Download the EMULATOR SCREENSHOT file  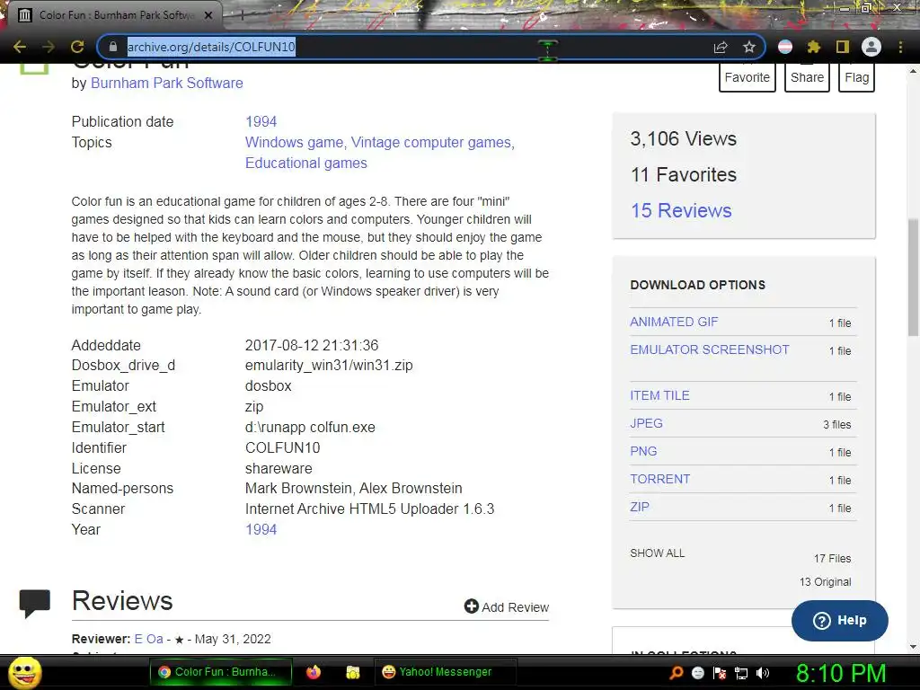[x=710, y=349]
